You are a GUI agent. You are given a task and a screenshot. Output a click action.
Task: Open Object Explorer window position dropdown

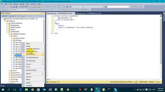coord(40,13)
